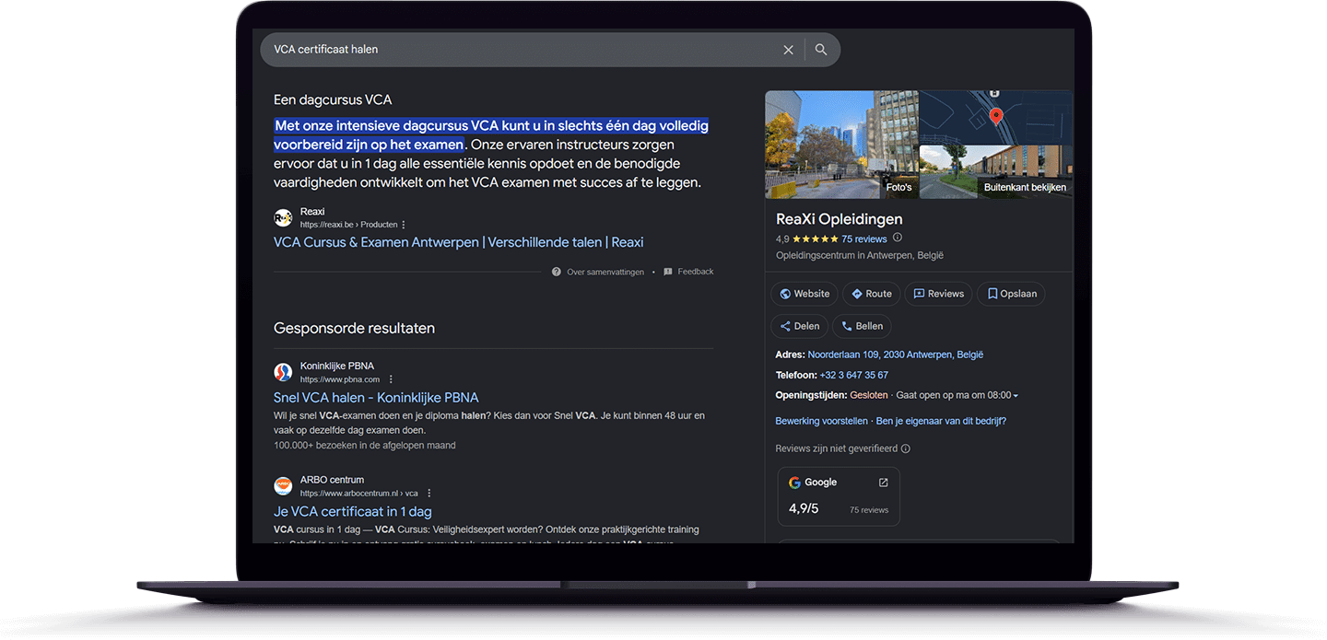Clear the search query with the X icon
Screen dimensions: 1327x640
pos(788,50)
